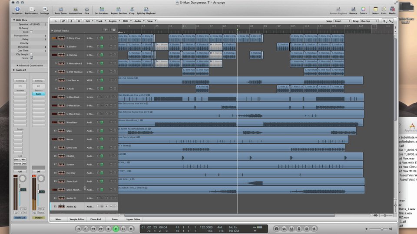Stop playback with the Stop button

coord(108,229)
